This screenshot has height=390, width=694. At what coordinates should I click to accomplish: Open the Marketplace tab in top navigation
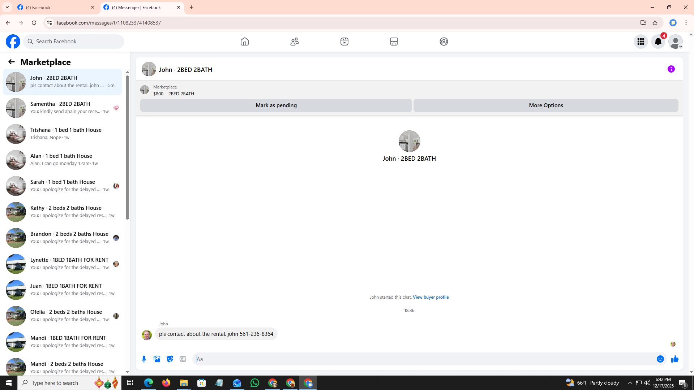pos(394,42)
